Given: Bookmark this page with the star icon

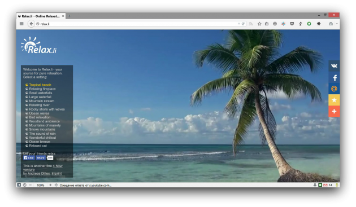Looking at the screenshot, I should tap(259, 24).
